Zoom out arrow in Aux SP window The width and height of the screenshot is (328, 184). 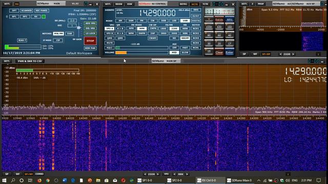[x=280, y=54]
